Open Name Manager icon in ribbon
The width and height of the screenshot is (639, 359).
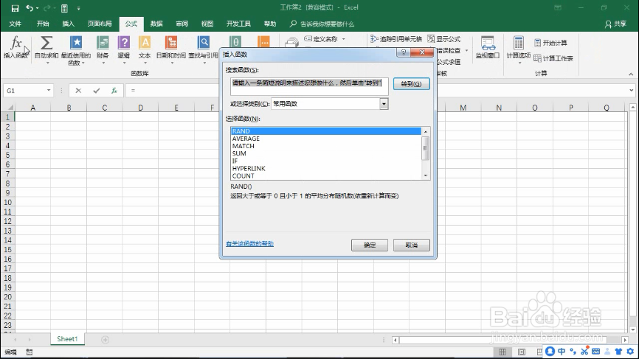pyautogui.click(x=291, y=42)
